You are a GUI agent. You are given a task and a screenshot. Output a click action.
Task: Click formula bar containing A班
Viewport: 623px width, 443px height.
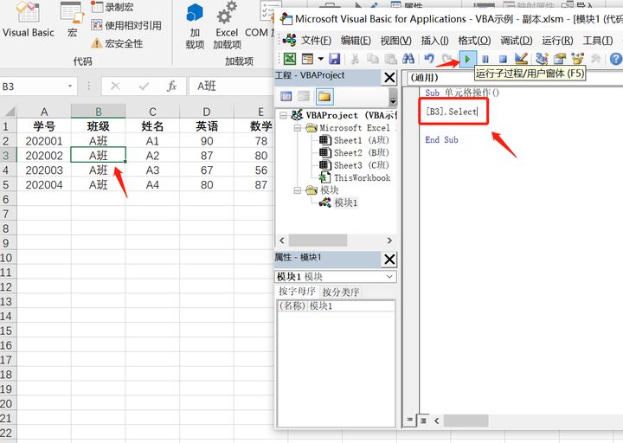click(233, 86)
